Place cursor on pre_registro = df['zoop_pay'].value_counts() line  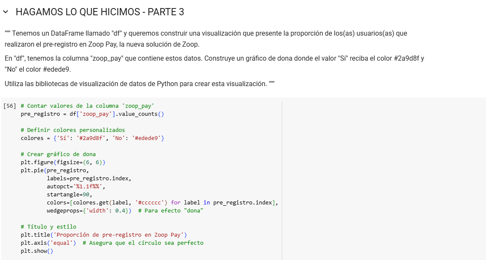(x=92, y=114)
